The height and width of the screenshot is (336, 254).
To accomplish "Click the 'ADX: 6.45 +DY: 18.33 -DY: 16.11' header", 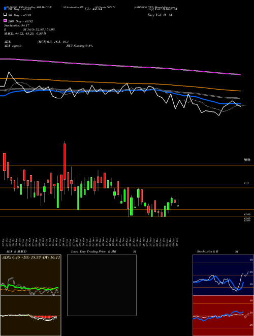I will (x=31, y=258).
